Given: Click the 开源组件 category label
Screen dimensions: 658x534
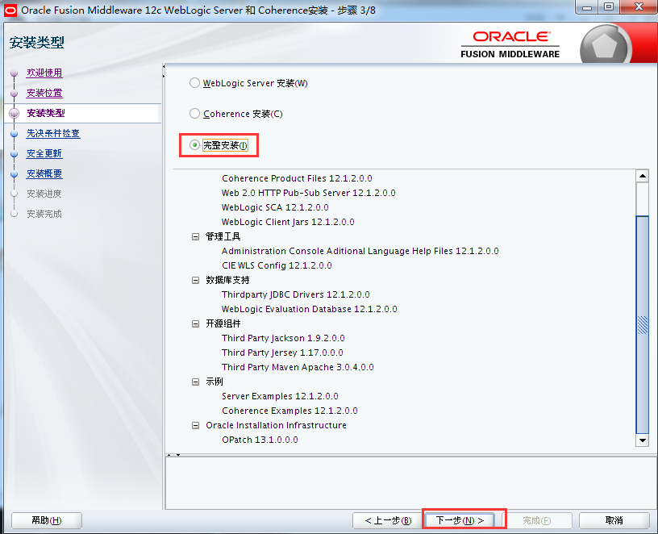Looking at the screenshot, I should pos(223,323).
